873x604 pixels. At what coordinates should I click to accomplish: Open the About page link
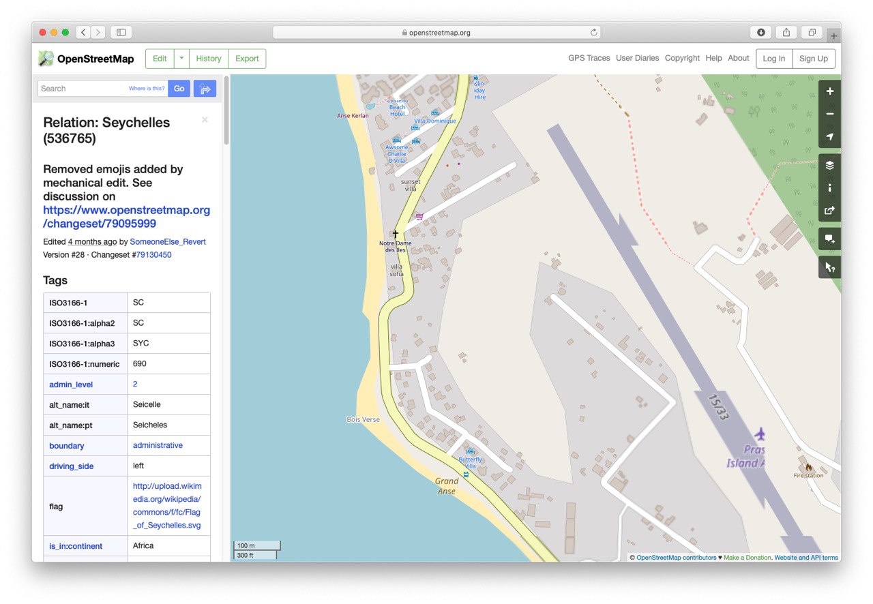[739, 58]
